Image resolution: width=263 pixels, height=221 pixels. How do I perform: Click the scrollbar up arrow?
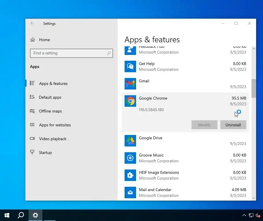coord(253,49)
